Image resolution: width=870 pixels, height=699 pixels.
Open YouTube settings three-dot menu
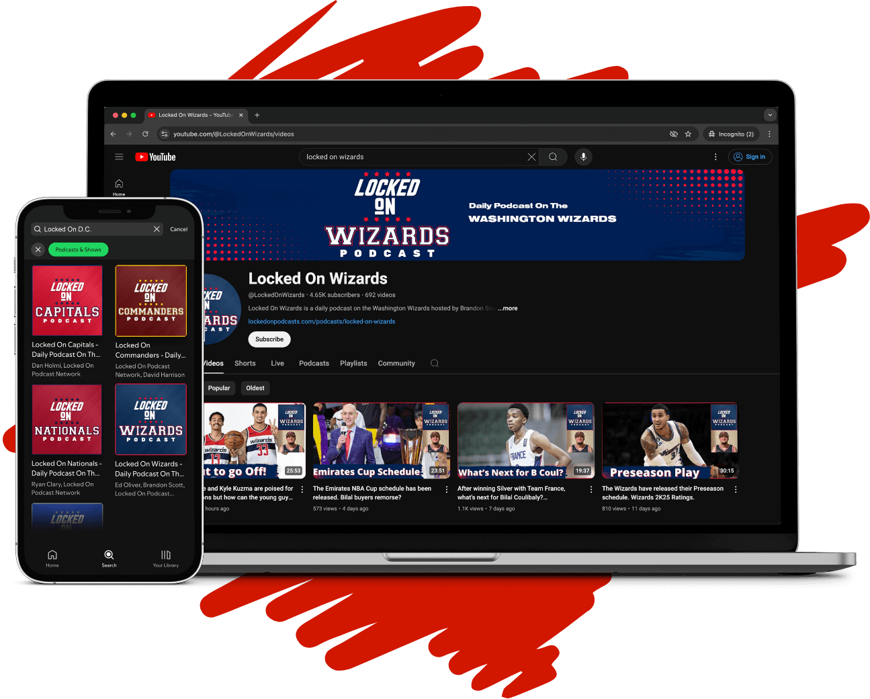pyautogui.click(x=715, y=157)
